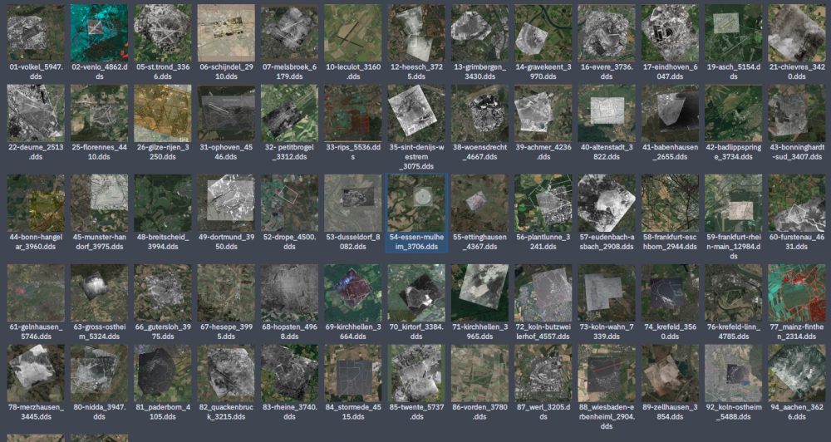
Task: Select 40-altenstadt_3822.dds thumbnail
Action: coord(607,113)
